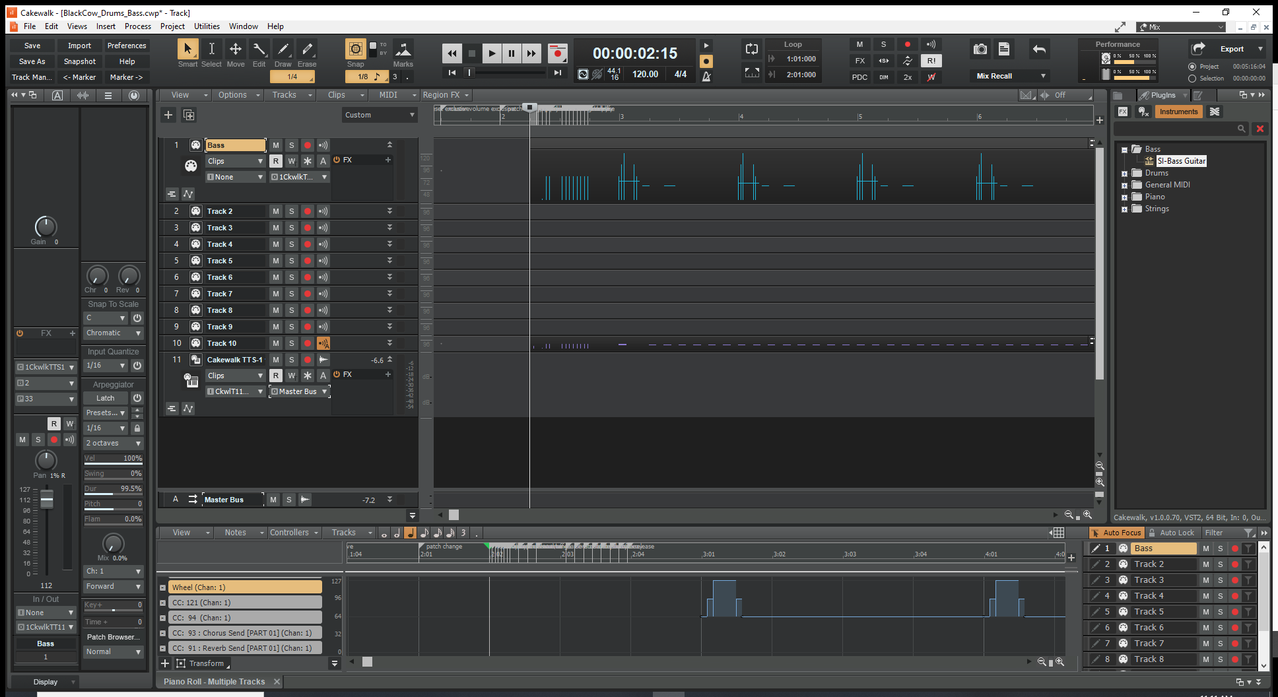Mute the Bass track
The width and height of the screenshot is (1278, 697).
(x=276, y=145)
